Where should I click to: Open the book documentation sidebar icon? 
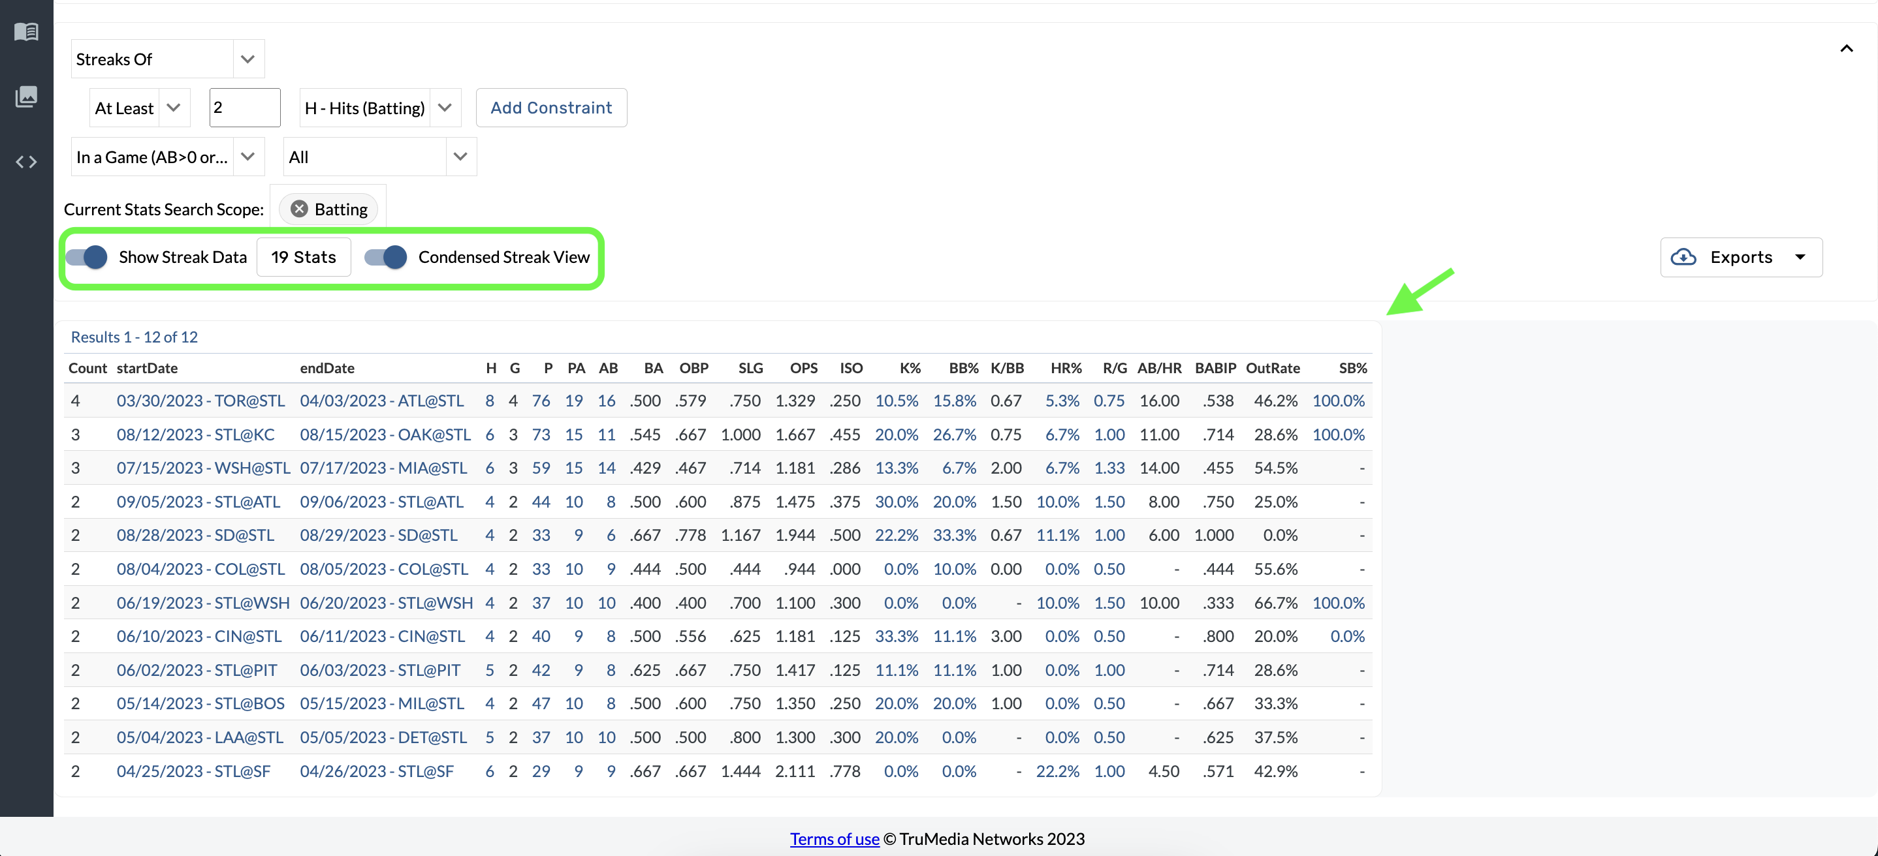[x=26, y=31]
